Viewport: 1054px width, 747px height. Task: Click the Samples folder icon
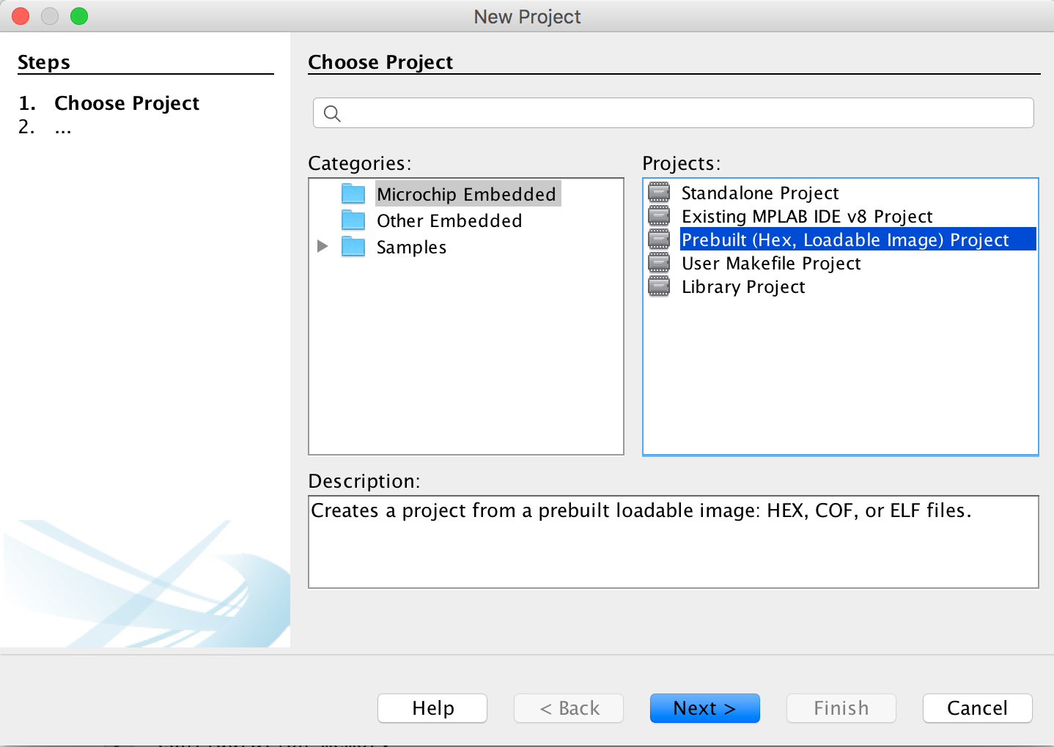353,246
